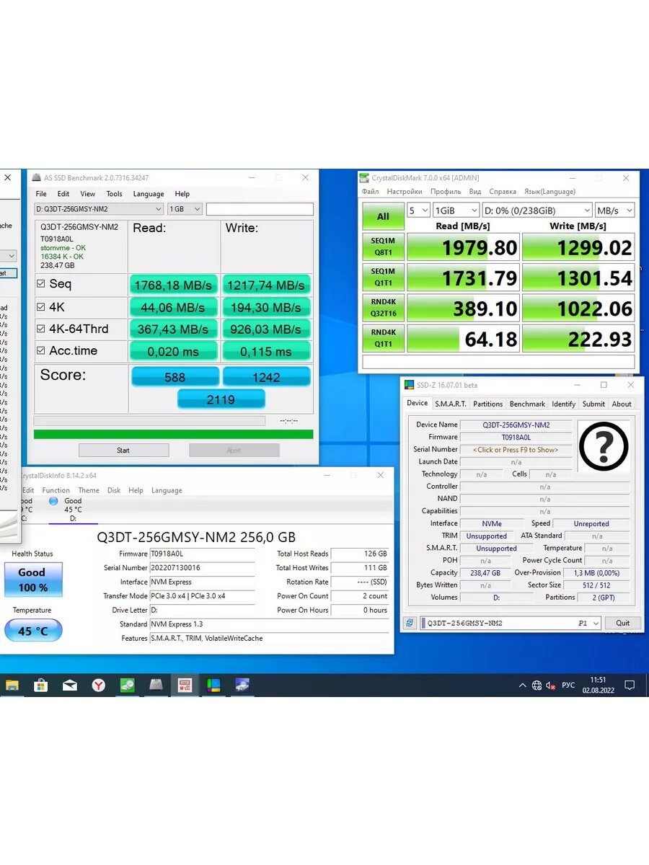Open the Tools menu in AS SSD Benchmark

tap(114, 194)
